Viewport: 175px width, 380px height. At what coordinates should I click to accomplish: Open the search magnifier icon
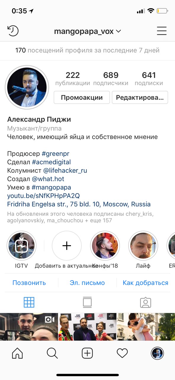[52, 353]
